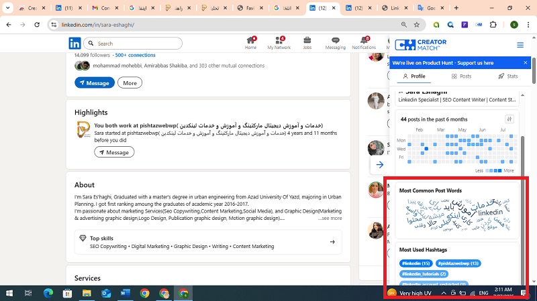Screen dimensions: 537x301
Task: Open Microsoft Edge from taskbar
Action: [x=48, y=293]
